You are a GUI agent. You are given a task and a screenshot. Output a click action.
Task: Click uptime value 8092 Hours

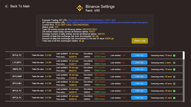[x=99, y=99]
